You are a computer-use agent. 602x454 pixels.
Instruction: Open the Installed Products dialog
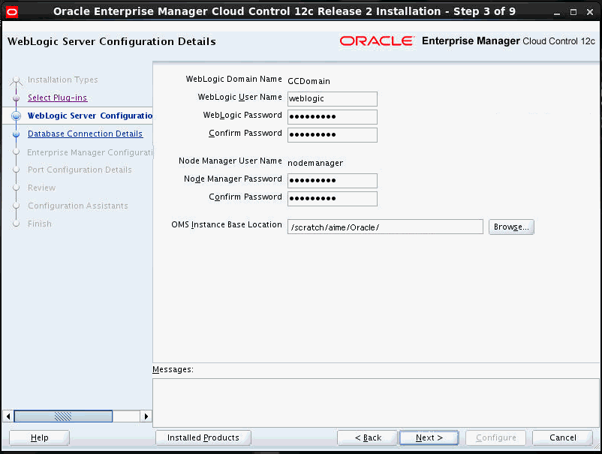(203, 437)
